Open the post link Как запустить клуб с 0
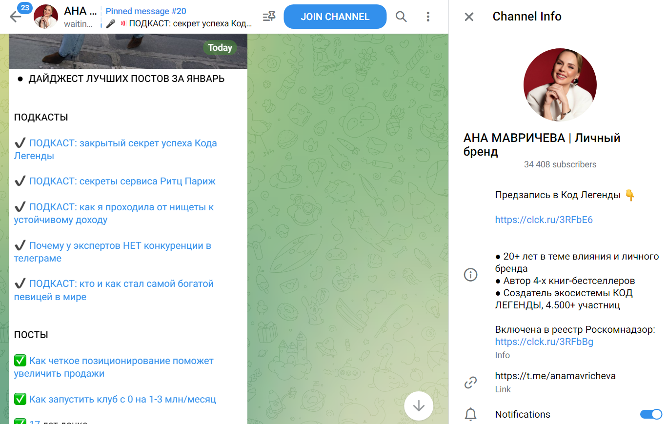 coord(122,400)
